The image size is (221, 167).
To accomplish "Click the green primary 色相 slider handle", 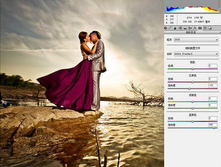I will [192, 102].
